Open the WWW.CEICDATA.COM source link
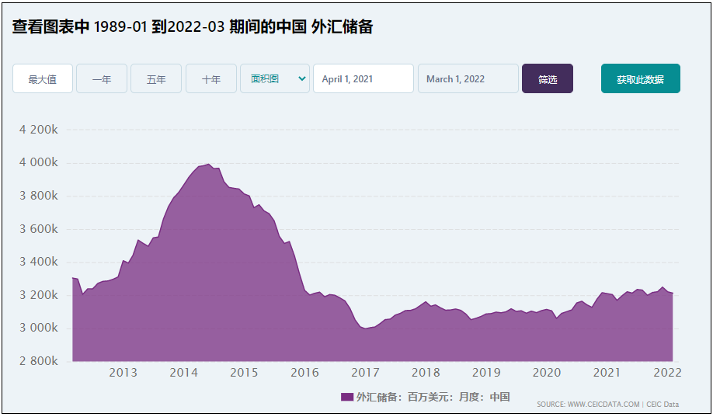 pyautogui.click(x=603, y=405)
